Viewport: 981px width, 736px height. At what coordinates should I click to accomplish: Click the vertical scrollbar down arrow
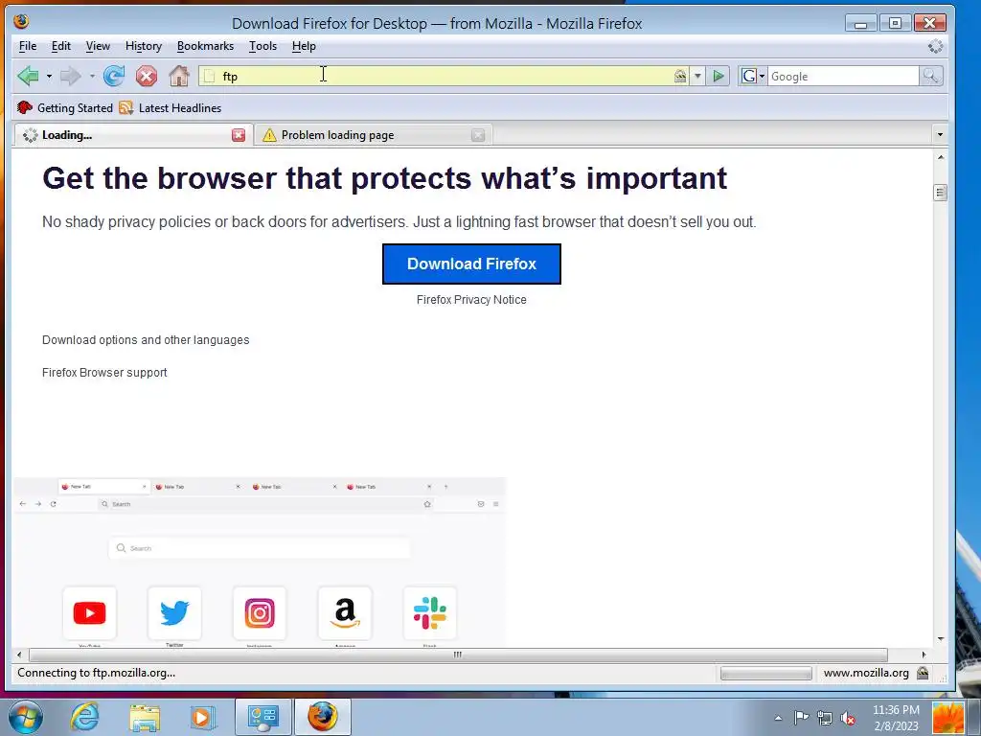pyautogui.click(x=941, y=639)
